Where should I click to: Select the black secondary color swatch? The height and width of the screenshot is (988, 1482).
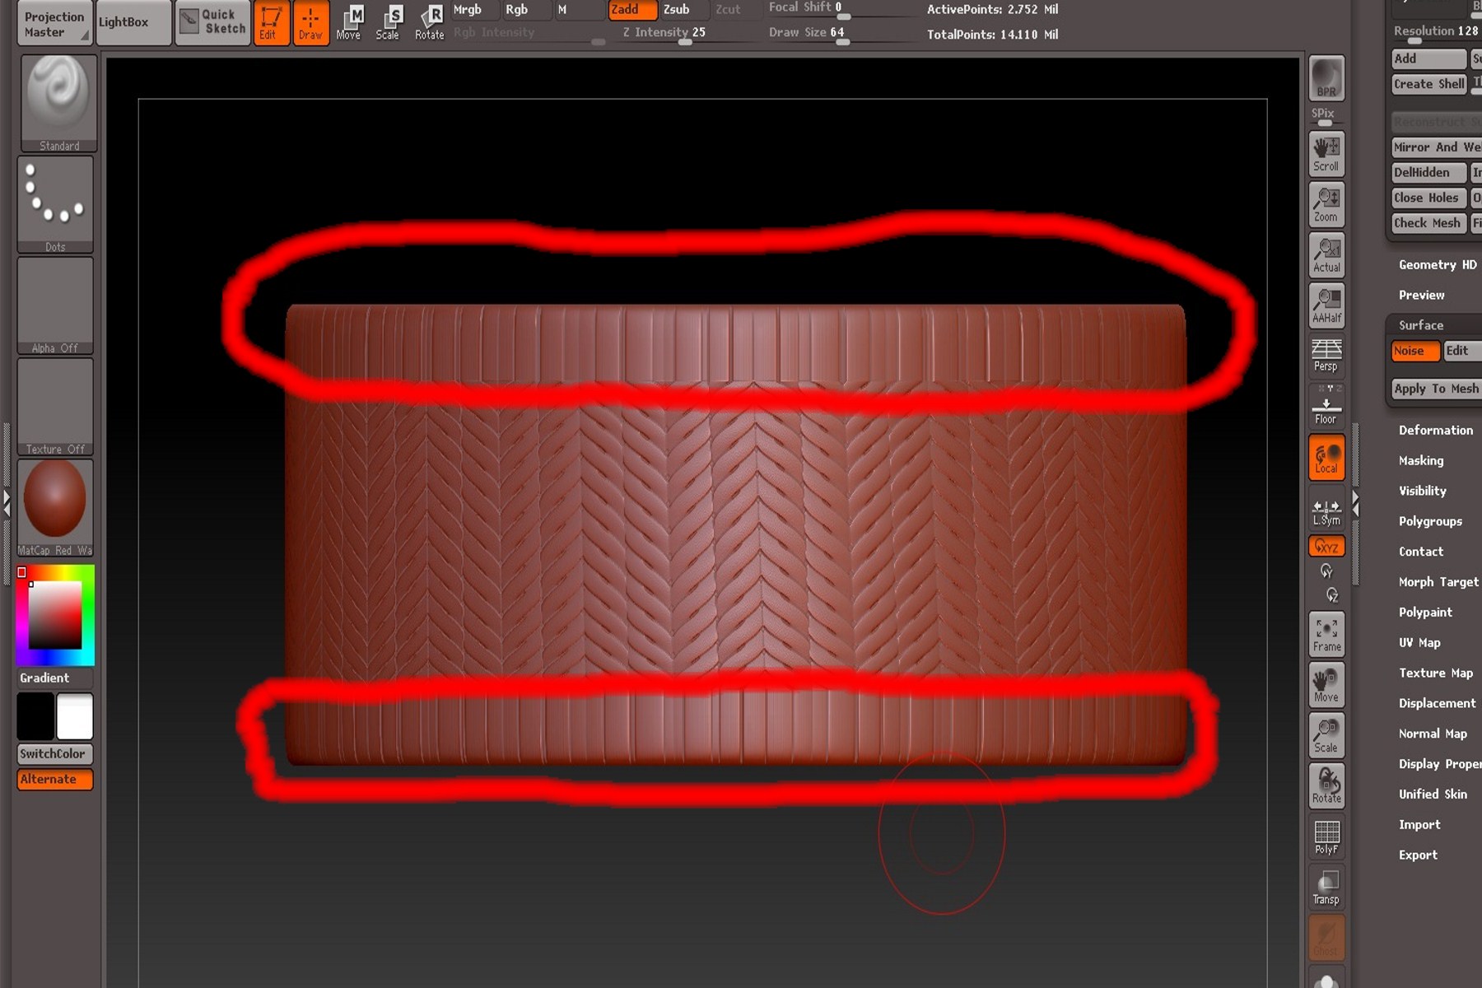[36, 715]
